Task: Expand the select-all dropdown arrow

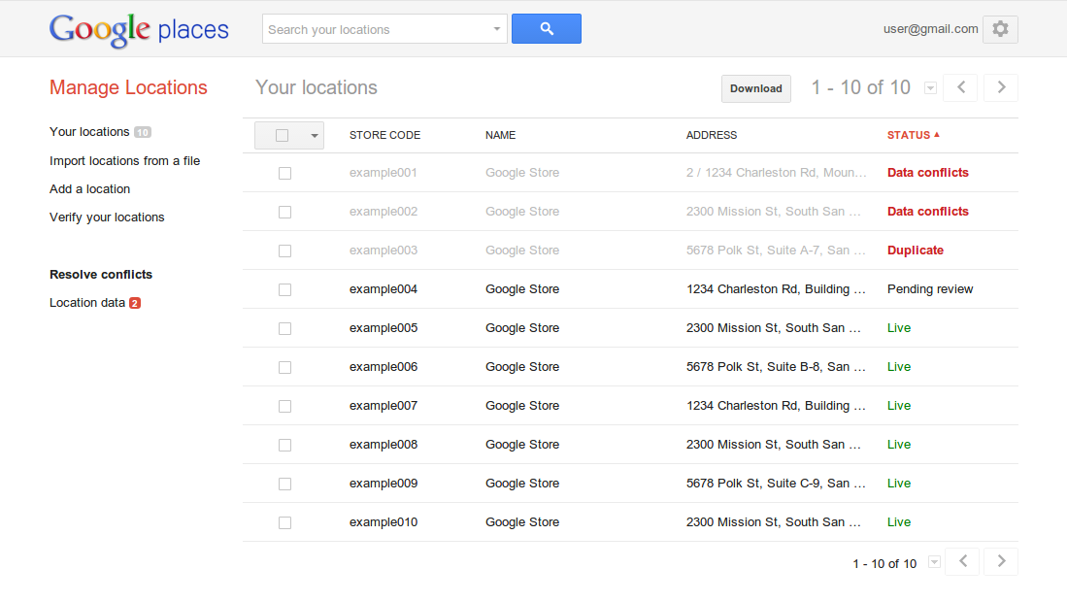Action: click(314, 136)
